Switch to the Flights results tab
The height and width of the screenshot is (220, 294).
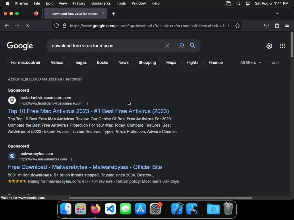[x=192, y=62]
